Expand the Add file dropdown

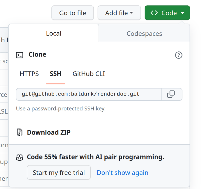119,13
